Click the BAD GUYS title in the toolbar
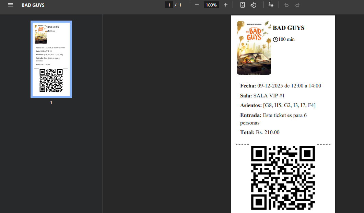The width and height of the screenshot is (364, 213). click(33, 5)
